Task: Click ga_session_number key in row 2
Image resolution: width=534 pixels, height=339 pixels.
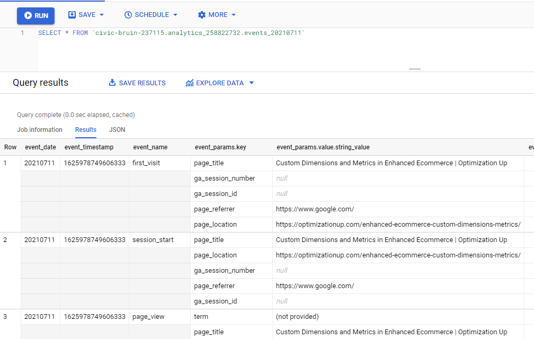Action: coord(225,271)
